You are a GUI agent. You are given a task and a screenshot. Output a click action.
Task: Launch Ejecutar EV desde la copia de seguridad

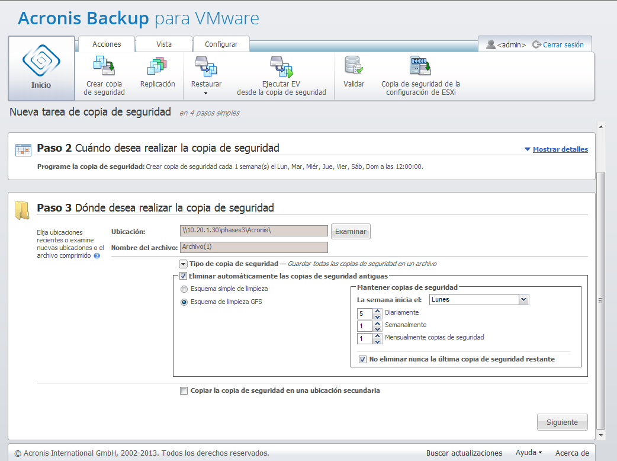click(281, 68)
